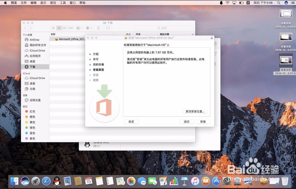Open App Store from the Dock
Image resolution: width=296 pixels, height=189 pixels.
tap(216, 181)
